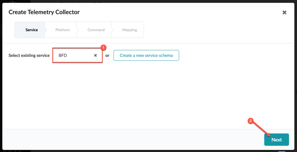Image resolution: width=297 pixels, height=152 pixels.
Task: Click the "or" text beside the dropdown
Action: pos(107,56)
